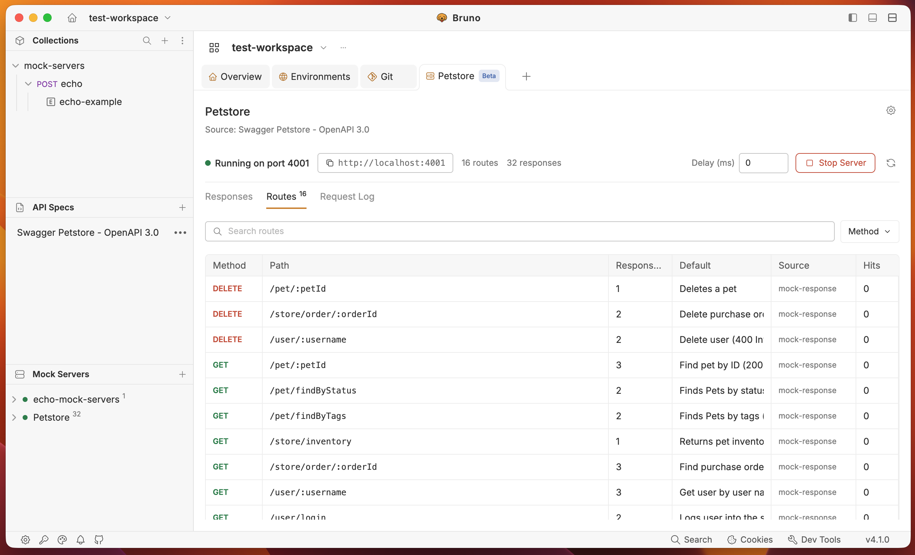Select the Routes sub-tab

click(x=286, y=197)
